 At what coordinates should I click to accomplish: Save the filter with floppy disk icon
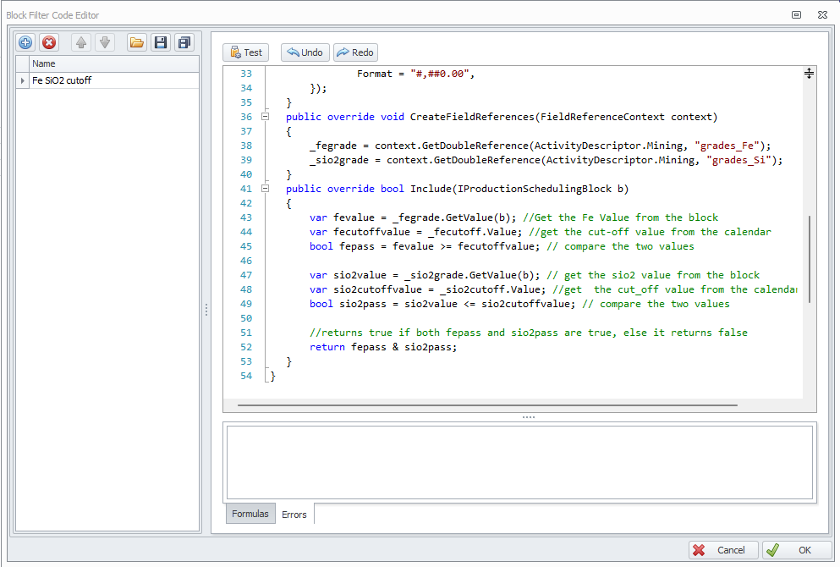point(160,42)
